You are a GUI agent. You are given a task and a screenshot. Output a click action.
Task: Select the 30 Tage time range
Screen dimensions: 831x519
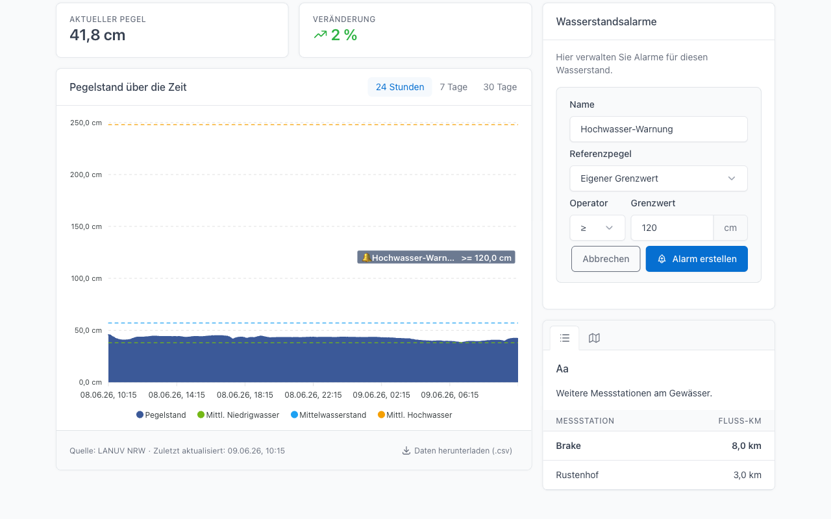[x=500, y=87]
